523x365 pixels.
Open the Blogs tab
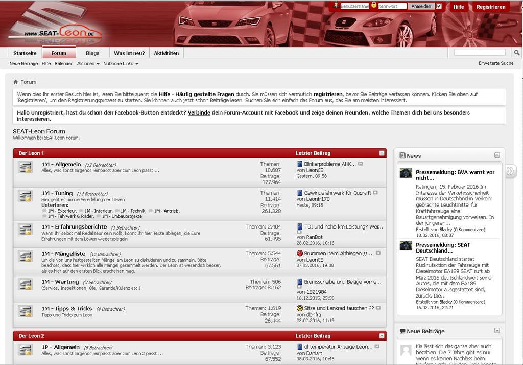92,53
